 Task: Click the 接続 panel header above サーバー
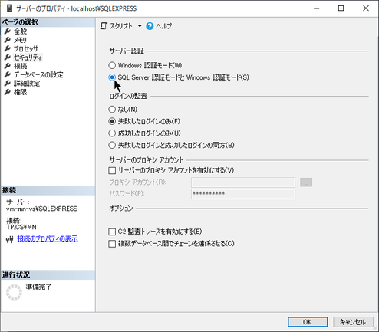click(x=48, y=190)
